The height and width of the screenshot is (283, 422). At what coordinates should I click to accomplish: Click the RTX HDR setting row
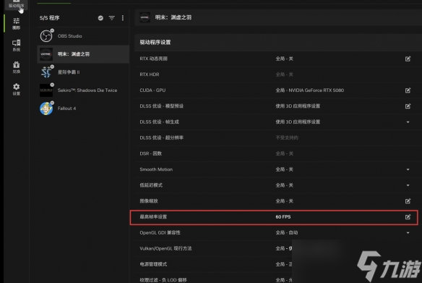coord(278,75)
